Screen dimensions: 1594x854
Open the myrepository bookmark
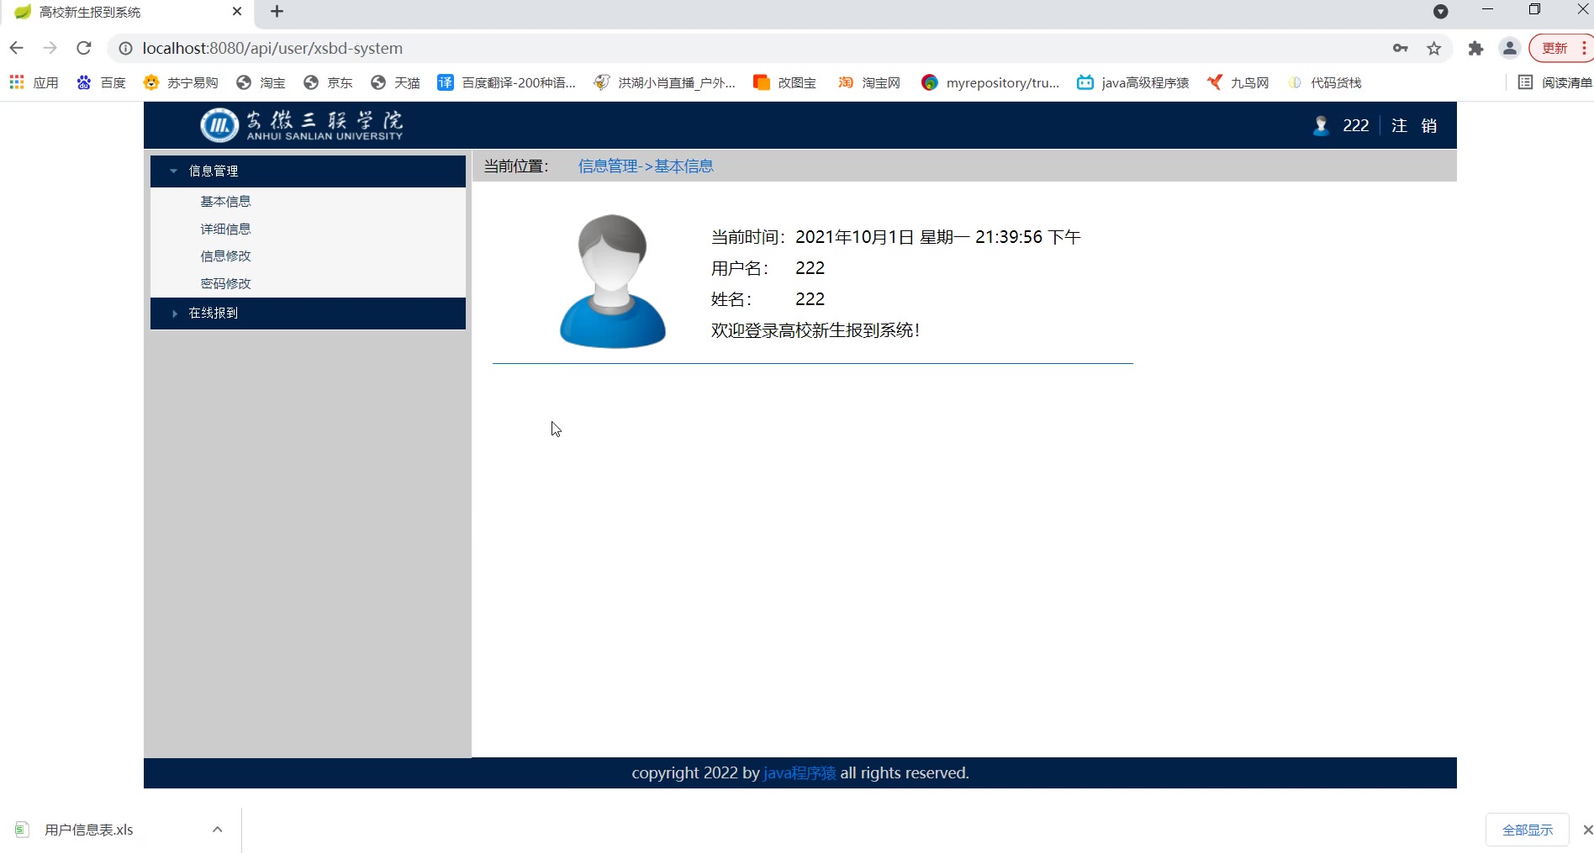pyautogui.click(x=990, y=82)
